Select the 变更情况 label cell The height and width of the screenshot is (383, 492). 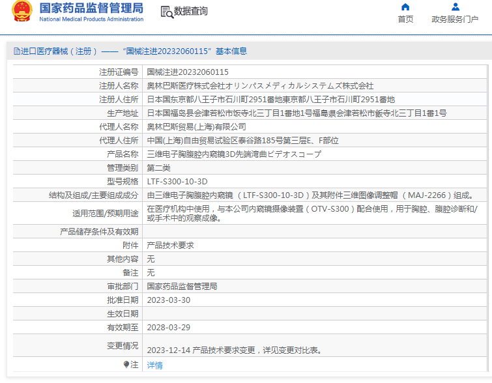click(123, 346)
